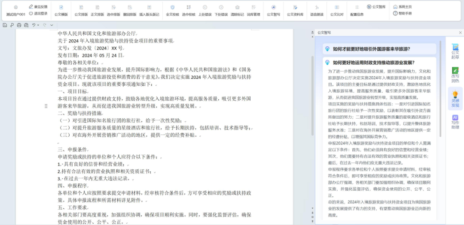Switch to 公文起草 drafting tab

click(x=455, y=51)
